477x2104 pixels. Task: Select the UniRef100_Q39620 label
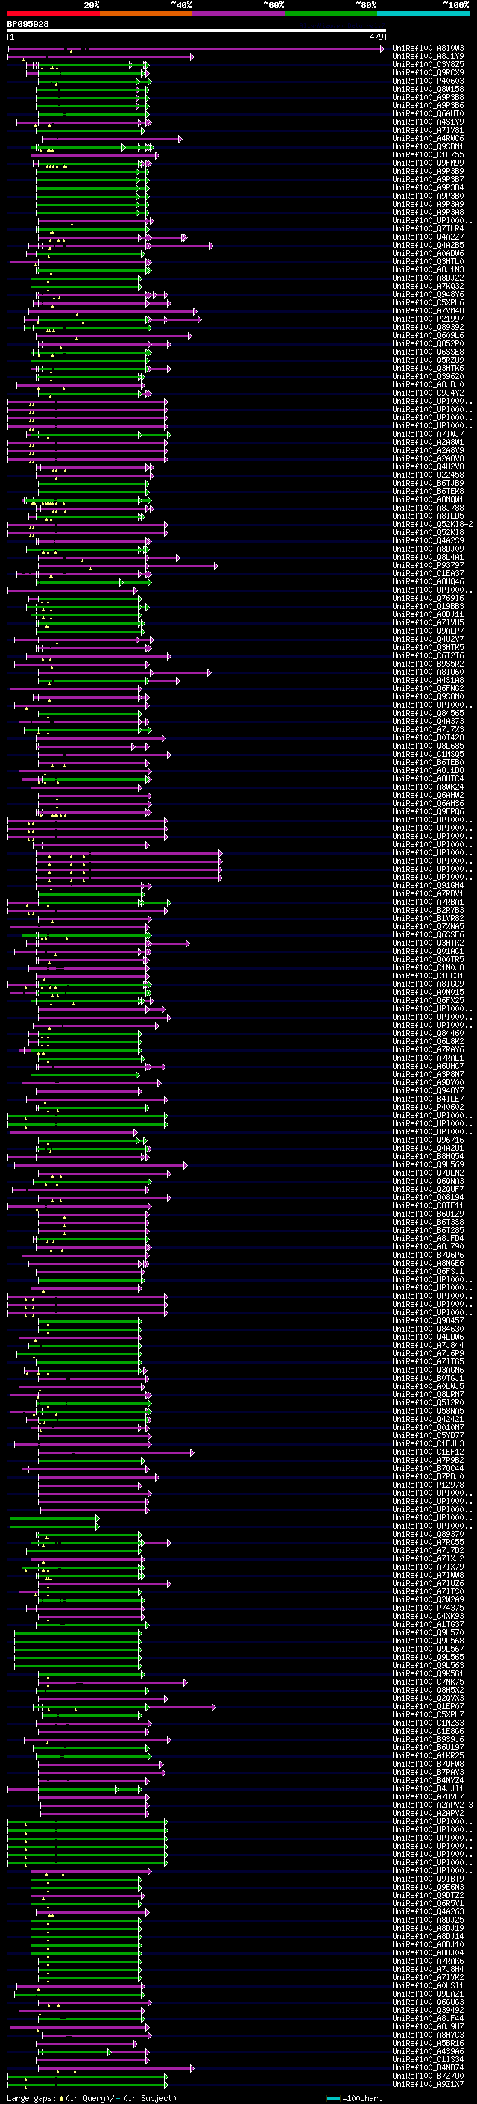[x=428, y=376]
